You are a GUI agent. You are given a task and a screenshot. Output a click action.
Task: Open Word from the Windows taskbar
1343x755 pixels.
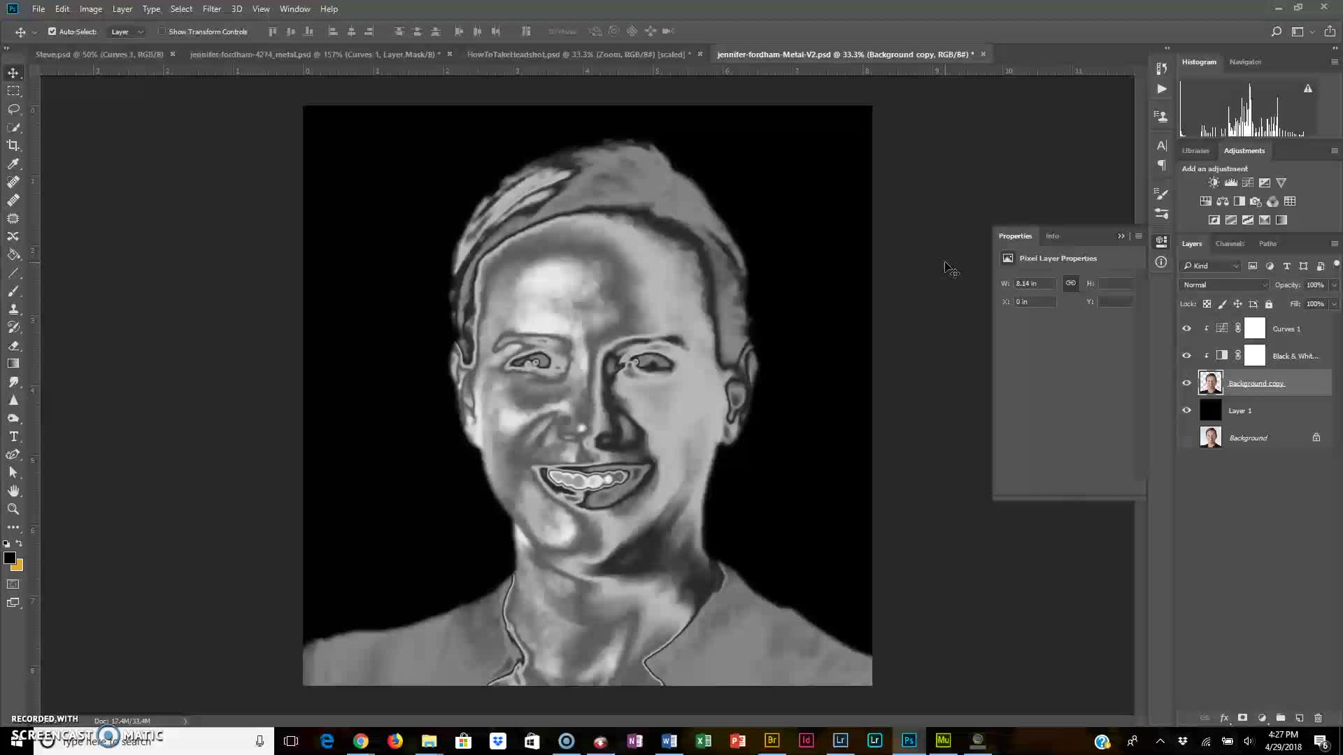(x=669, y=740)
